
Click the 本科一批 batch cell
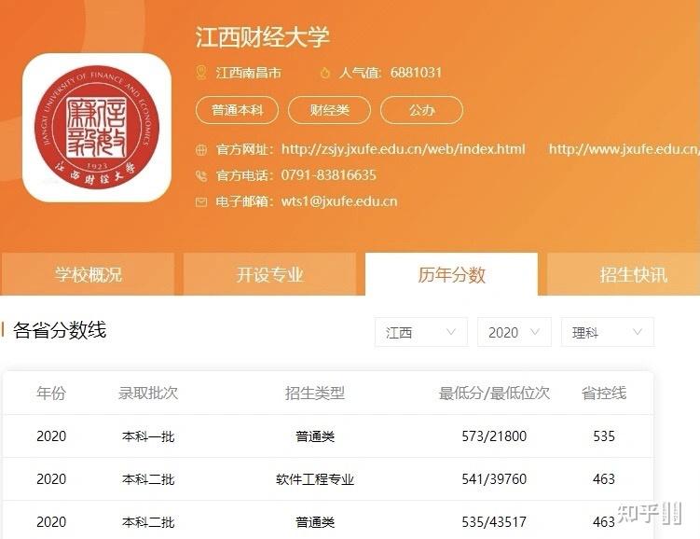(x=148, y=436)
